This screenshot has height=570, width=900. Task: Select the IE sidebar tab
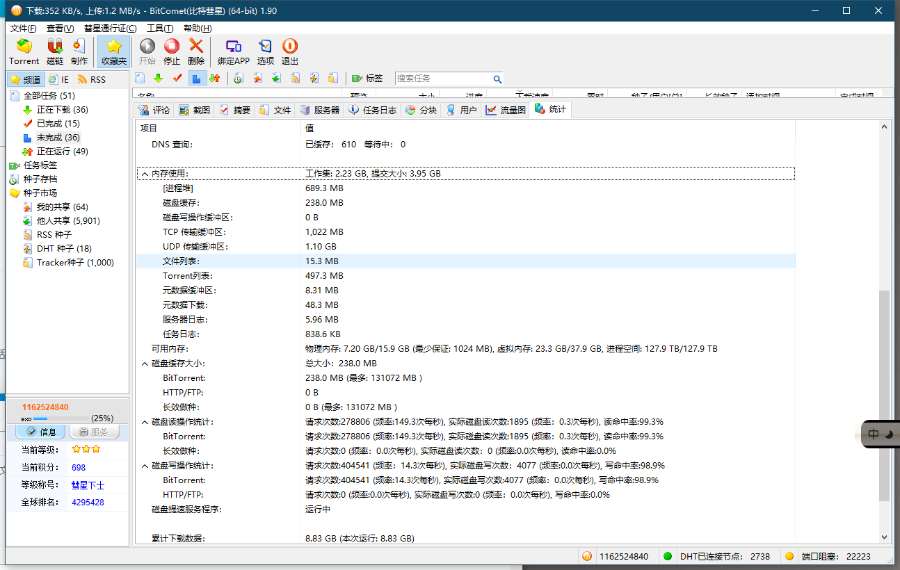[x=58, y=79]
